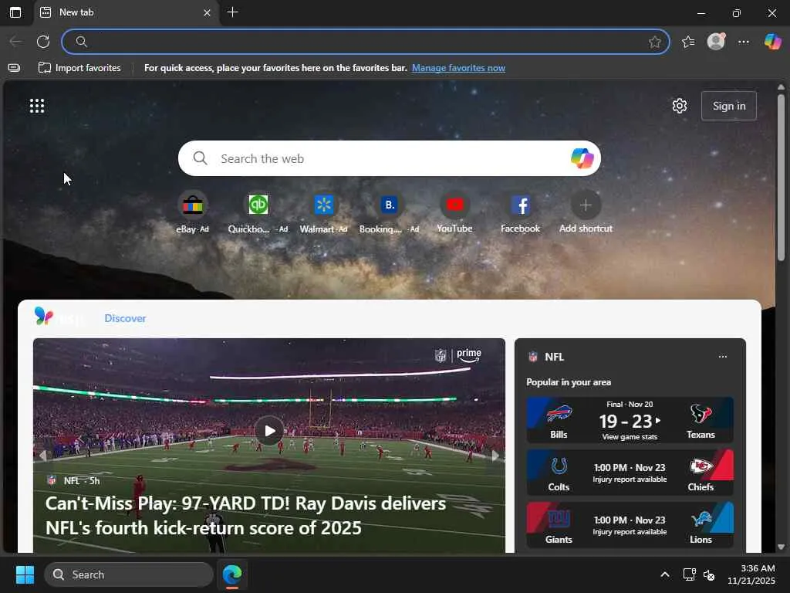
Task: Open Settings and more menu
Action: 744,42
